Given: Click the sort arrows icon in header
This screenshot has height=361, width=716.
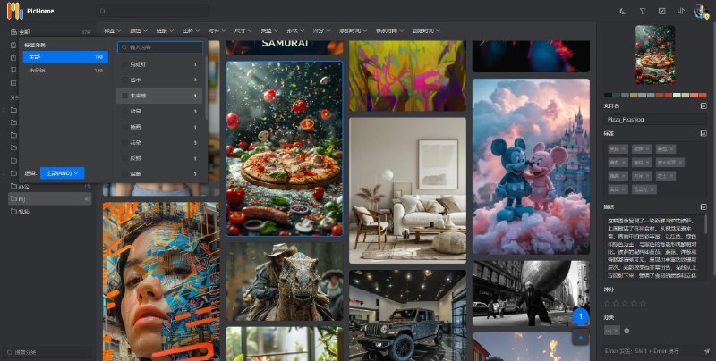Looking at the screenshot, I should click(x=680, y=12).
